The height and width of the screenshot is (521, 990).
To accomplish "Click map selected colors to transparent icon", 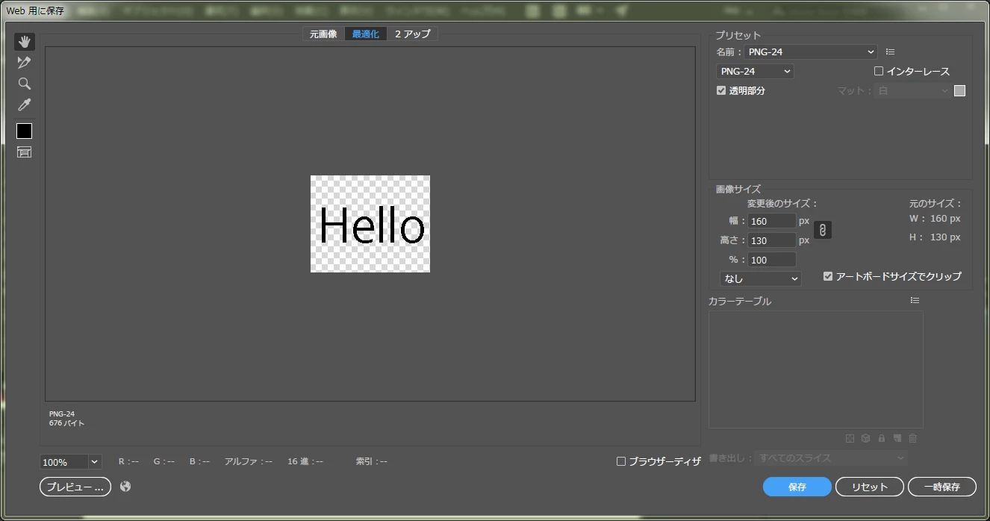I will pyautogui.click(x=850, y=438).
